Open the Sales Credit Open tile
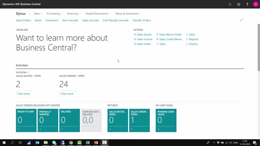 point(139,120)
